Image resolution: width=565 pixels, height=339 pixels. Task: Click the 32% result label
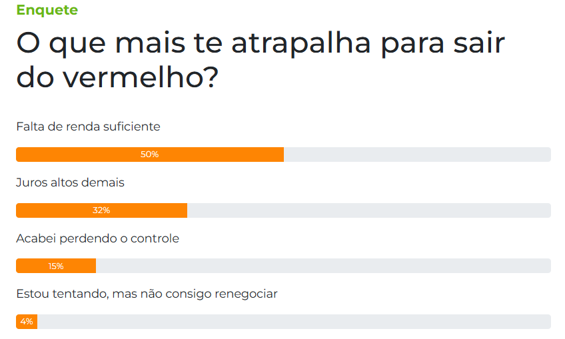[x=101, y=210]
